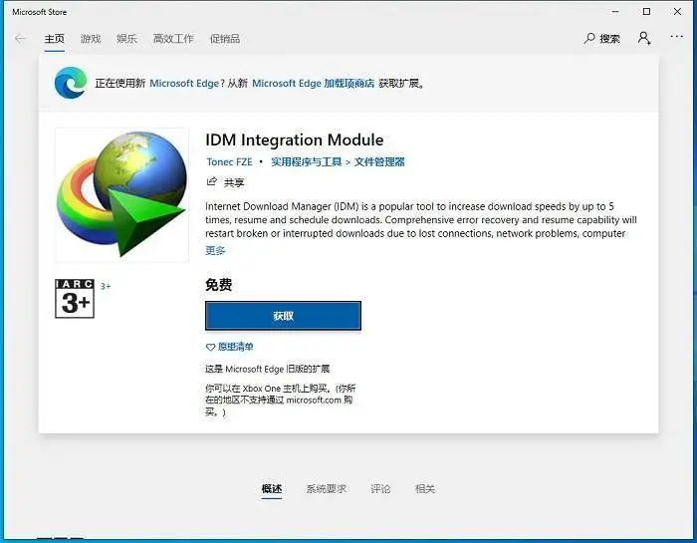This screenshot has height=543, width=697.
Task: Open the 文件管理器 subcategory link
Action: pyautogui.click(x=379, y=161)
